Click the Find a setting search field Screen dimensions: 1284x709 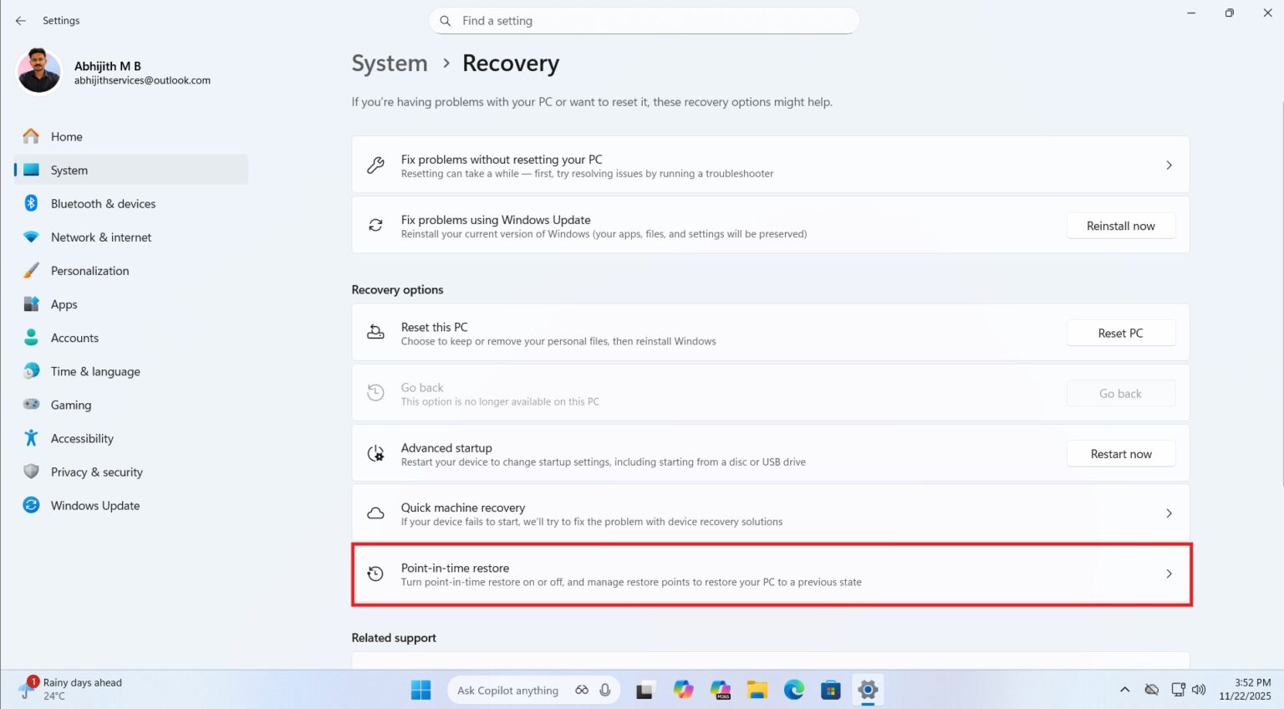pyautogui.click(x=643, y=20)
